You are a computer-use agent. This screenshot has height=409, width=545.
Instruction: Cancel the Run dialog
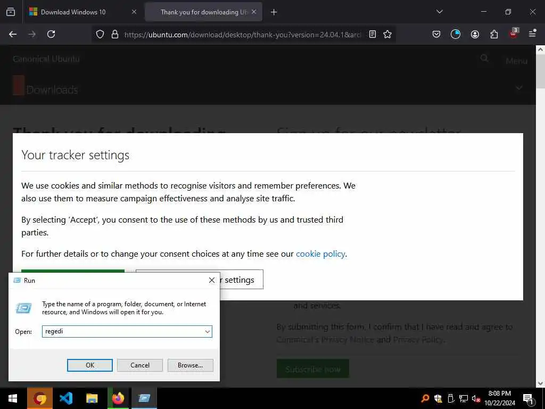tap(140, 365)
